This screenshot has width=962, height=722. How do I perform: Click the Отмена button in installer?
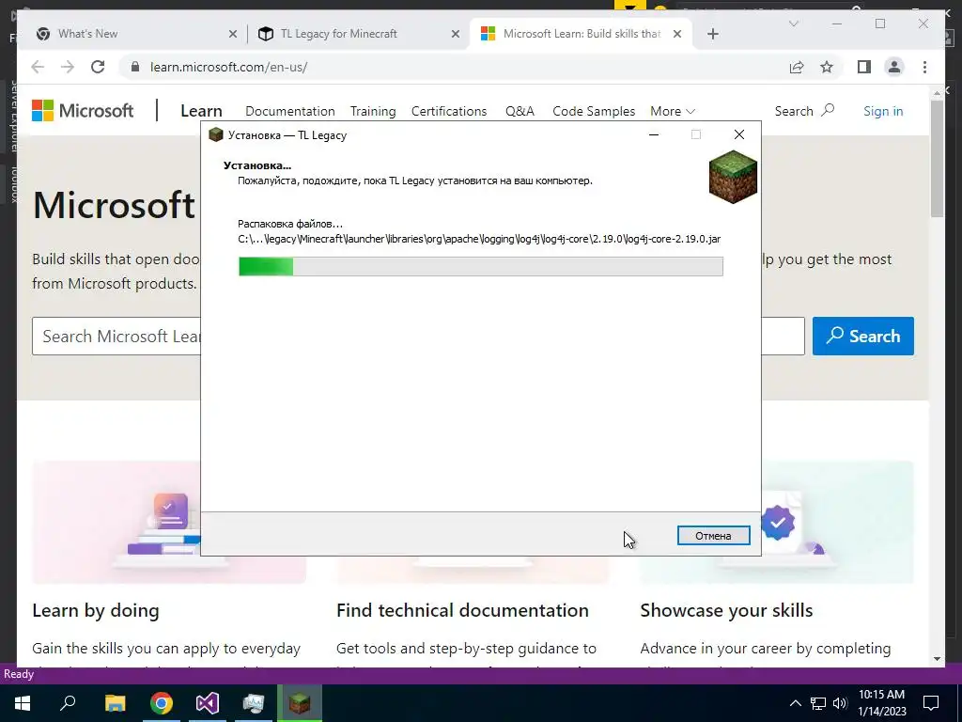tap(713, 535)
